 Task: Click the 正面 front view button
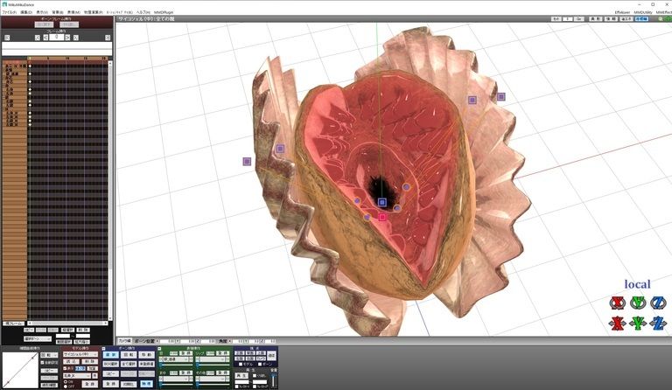[x=240, y=353]
